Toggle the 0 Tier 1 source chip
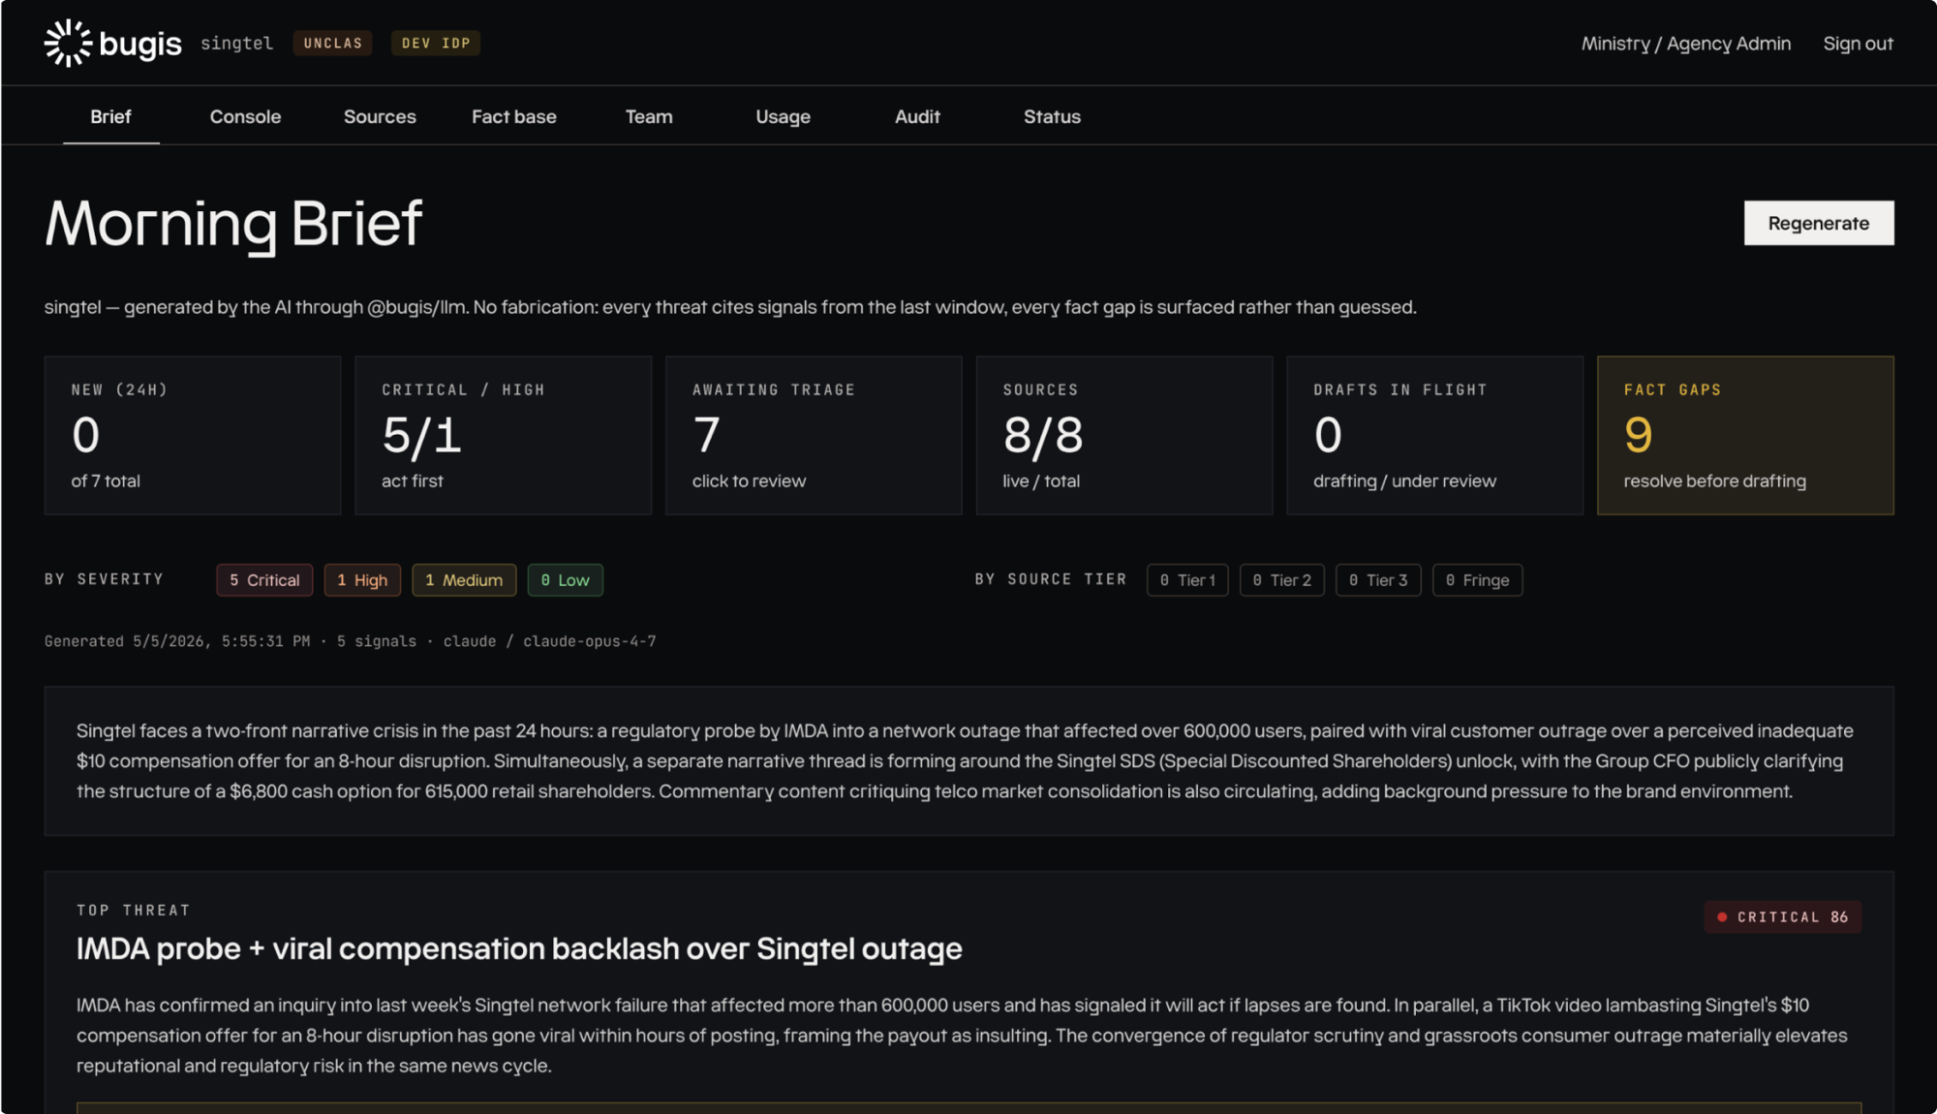Viewport: 1937px width, 1114px height. [x=1187, y=579]
